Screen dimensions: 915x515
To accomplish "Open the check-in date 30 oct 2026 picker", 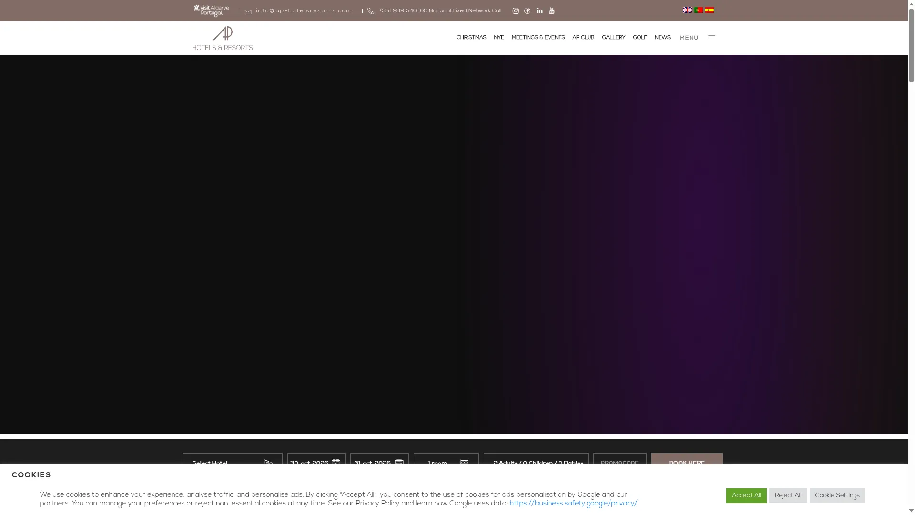I will pyautogui.click(x=316, y=463).
